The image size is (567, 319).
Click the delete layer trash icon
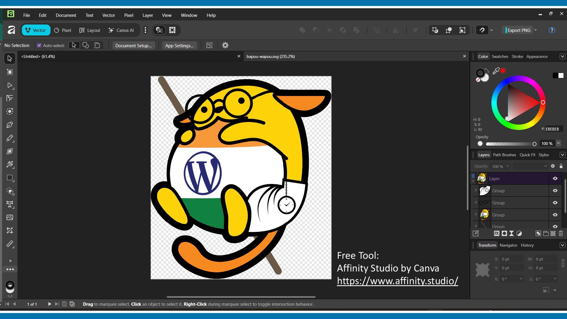click(x=561, y=234)
